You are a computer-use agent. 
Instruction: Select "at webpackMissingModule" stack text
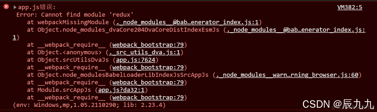coord(68,22)
